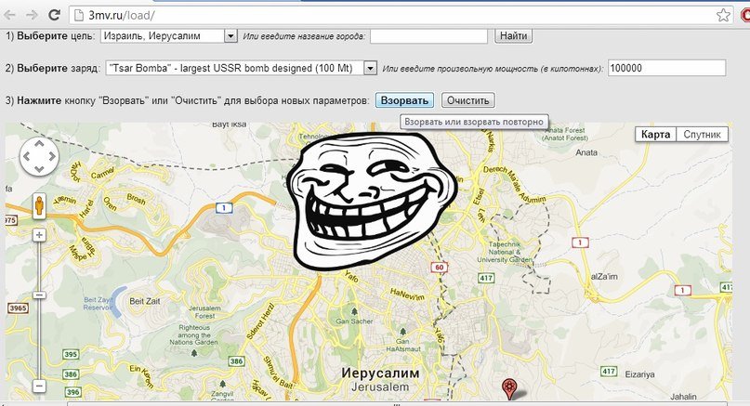Click the map zoom slider handle

coord(39,295)
